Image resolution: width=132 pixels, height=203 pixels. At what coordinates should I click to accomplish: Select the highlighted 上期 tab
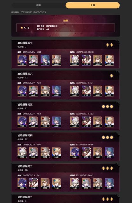[93, 5]
